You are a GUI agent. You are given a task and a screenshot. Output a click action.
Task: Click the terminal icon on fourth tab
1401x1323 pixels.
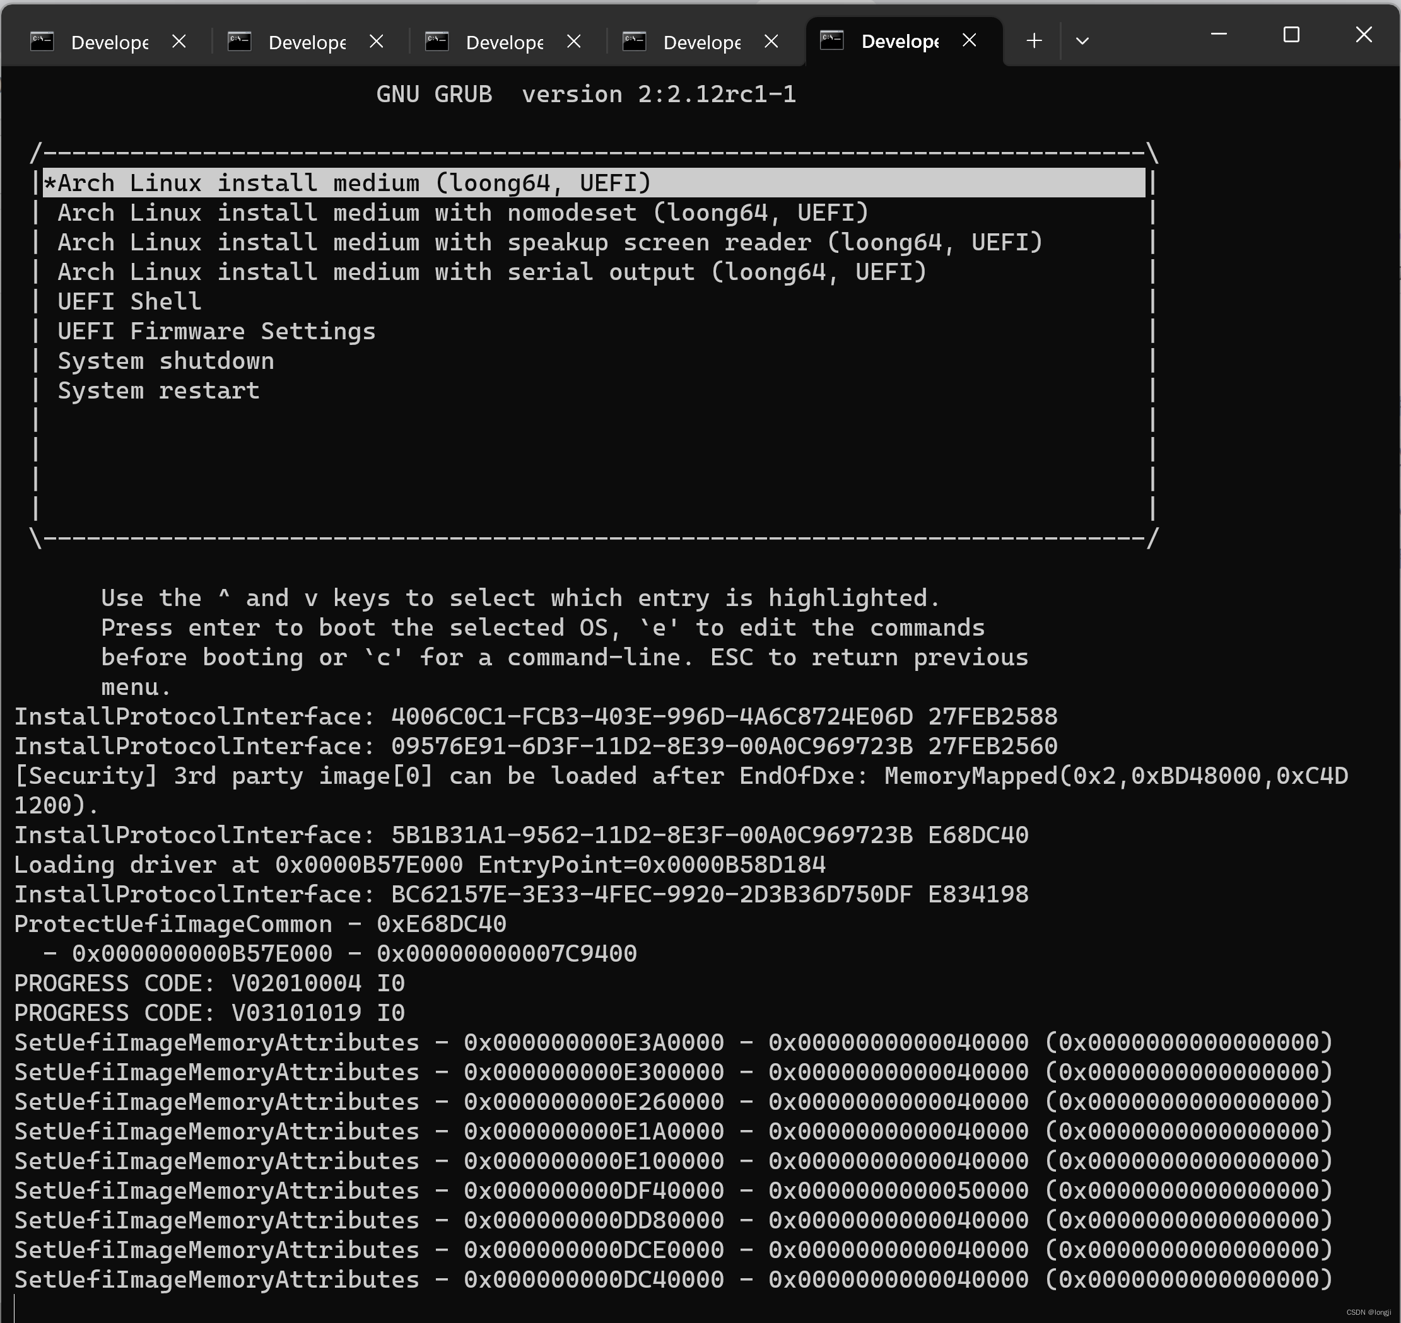point(635,42)
